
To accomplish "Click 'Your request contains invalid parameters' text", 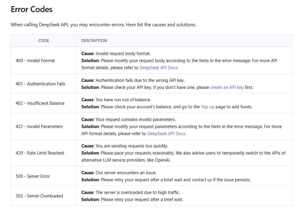I will pos(136,119).
